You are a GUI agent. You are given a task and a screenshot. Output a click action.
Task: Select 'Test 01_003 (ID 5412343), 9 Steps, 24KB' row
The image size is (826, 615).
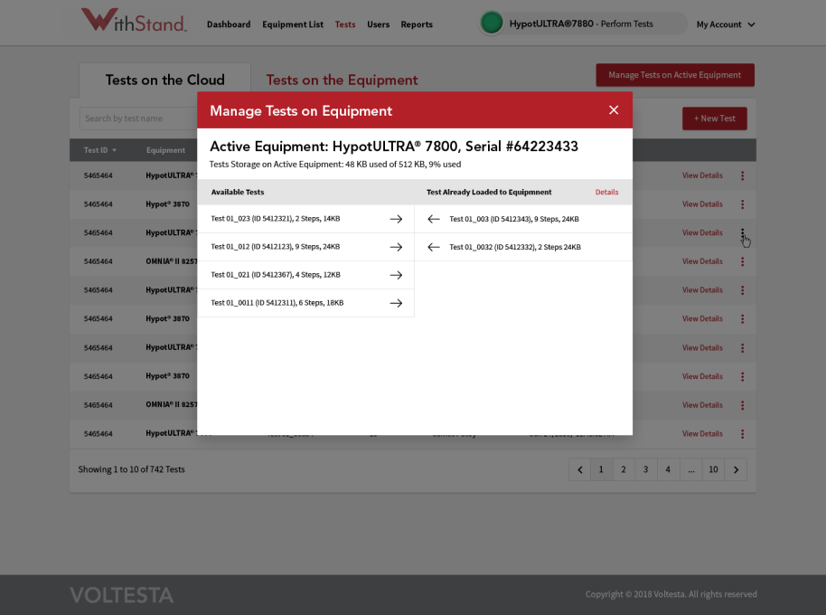523,219
